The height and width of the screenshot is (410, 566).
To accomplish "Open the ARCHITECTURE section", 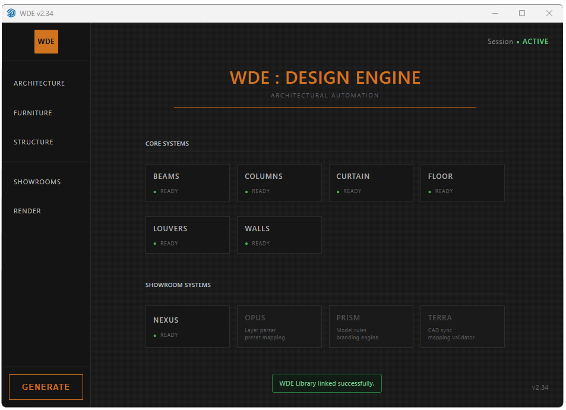I will pyautogui.click(x=39, y=83).
